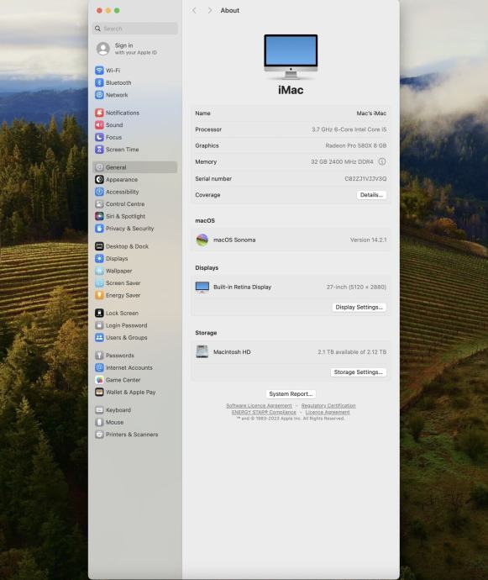Open Screen Time hourglass icon
488x580 pixels.
click(99, 150)
